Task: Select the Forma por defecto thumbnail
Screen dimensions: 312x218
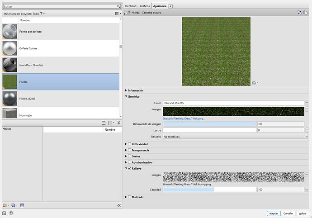Action: point(10,32)
